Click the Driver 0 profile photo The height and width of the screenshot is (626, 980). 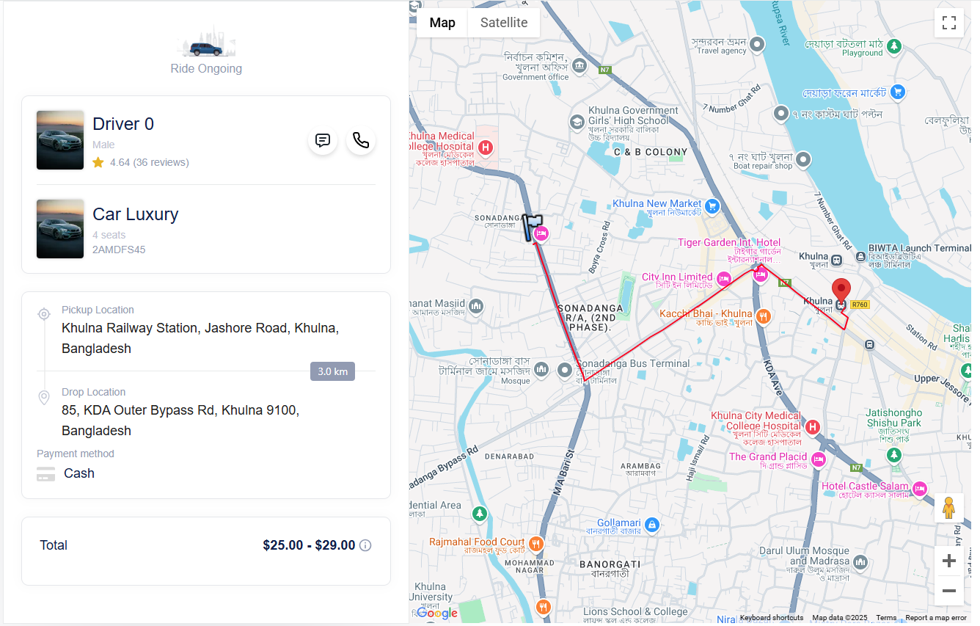click(x=60, y=140)
